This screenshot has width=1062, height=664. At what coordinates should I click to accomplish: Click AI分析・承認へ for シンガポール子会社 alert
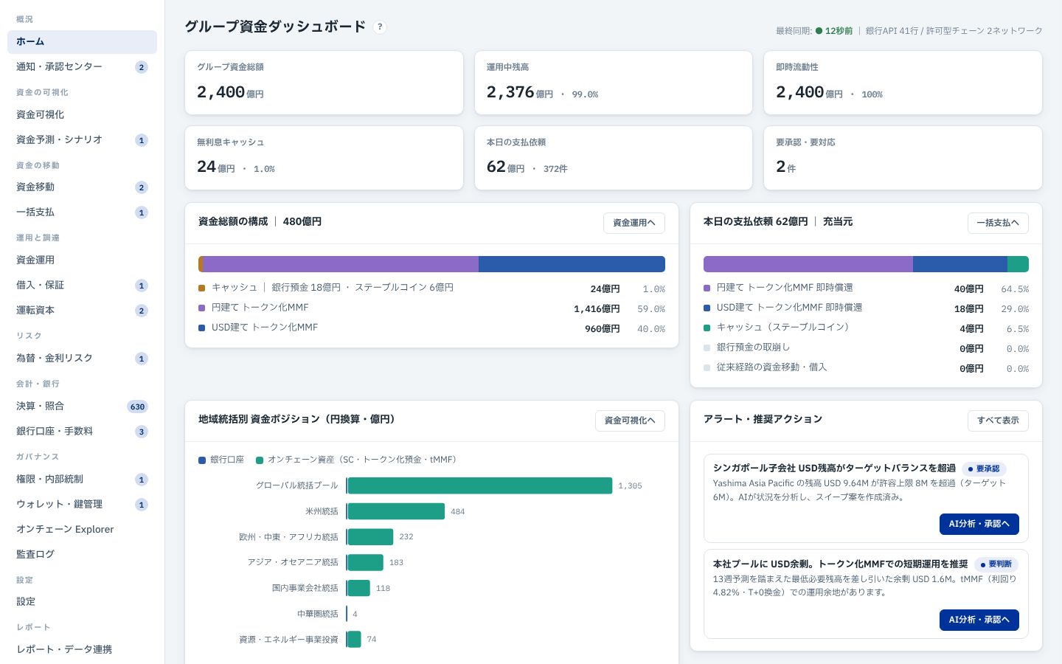(979, 524)
